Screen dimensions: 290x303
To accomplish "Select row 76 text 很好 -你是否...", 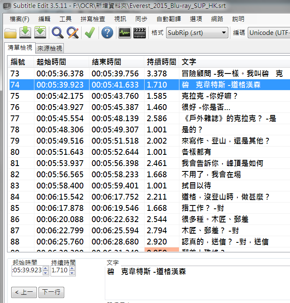I will tap(206, 107).
